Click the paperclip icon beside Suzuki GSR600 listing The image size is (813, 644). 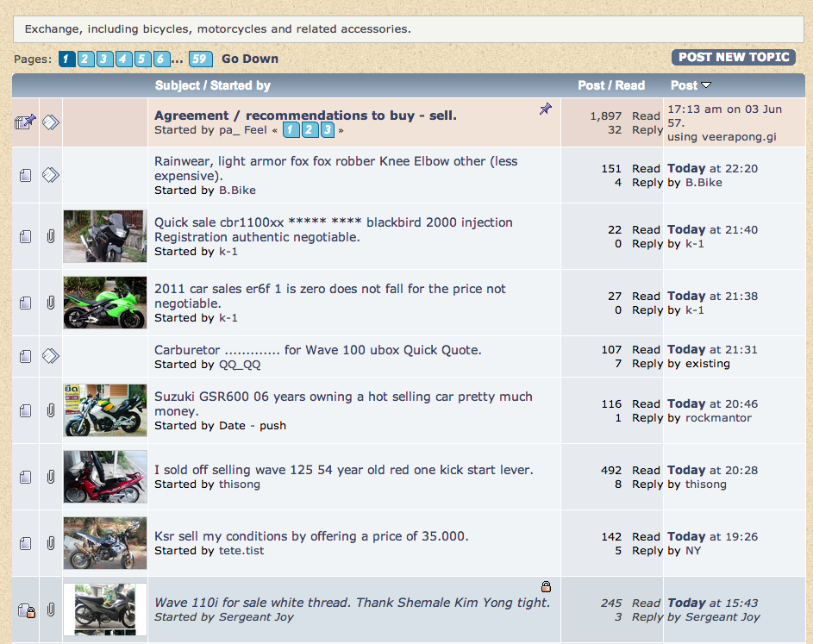tap(51, 410)
